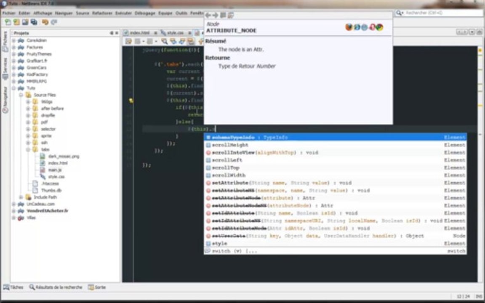Collapse the Source Files folder
The height and width of the screenshot is (303, 485).
[x=21, y=95]
